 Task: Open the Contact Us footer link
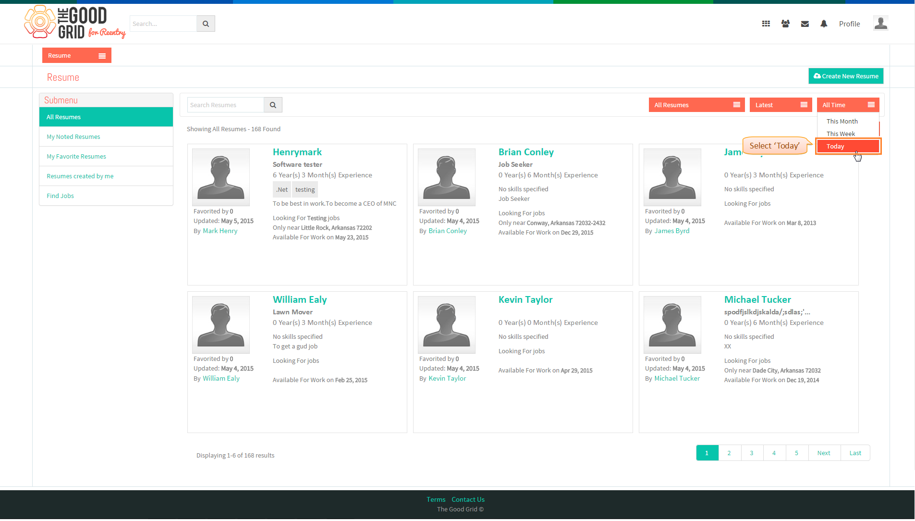click(x=468, y=499)
